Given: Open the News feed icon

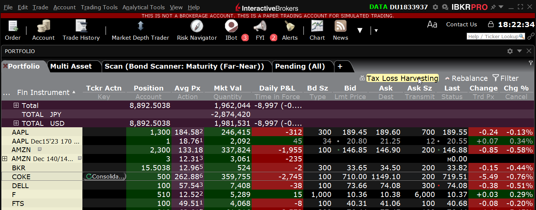Looking at the screenshot, I should click(x=340, y=26).
